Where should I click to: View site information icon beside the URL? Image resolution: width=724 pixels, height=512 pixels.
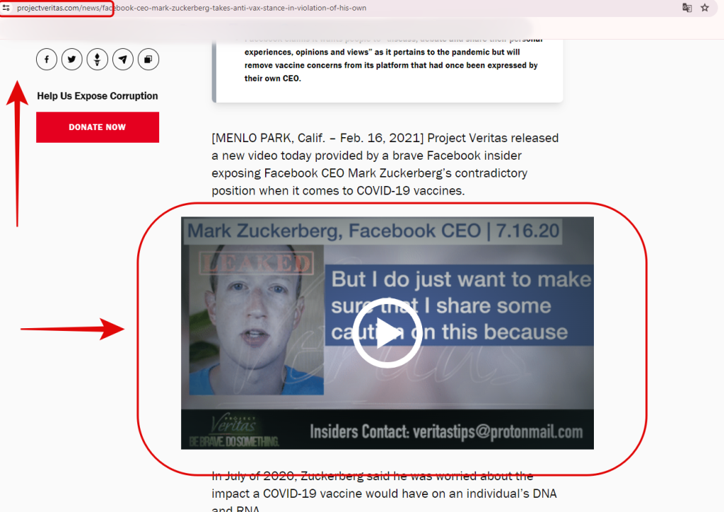pos(6,8)
